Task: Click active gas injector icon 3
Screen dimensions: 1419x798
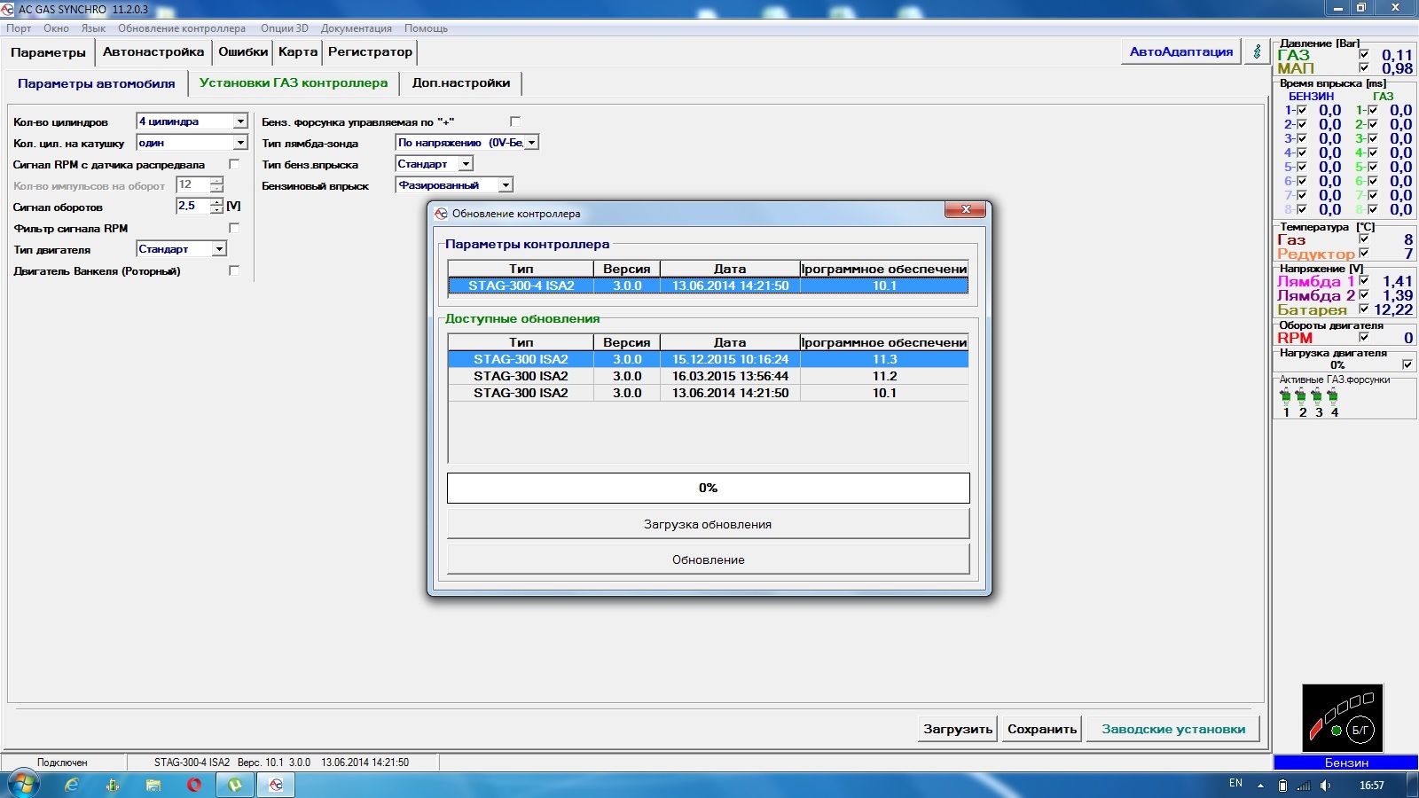Action: point(1317,396)
